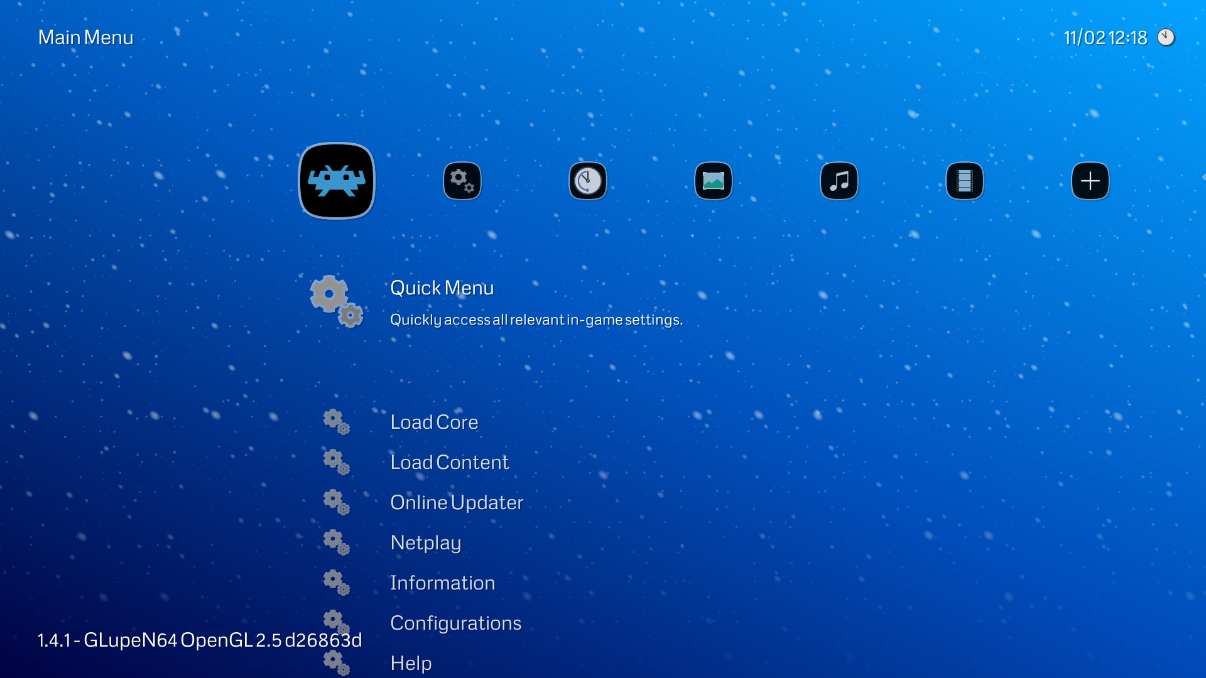This screenshot has height=678, width=1206.
Task: Click the version text '1.4.1 - GLupeN64'
Action: (x=107, y=640)
